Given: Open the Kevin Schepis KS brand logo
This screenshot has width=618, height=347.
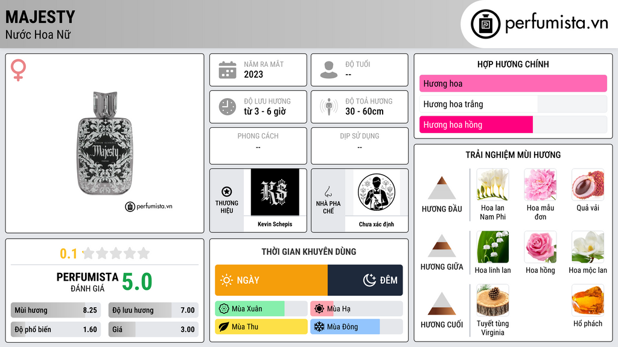Looking at the screenshot, I should pyautogui.click(x=275, y=192).
